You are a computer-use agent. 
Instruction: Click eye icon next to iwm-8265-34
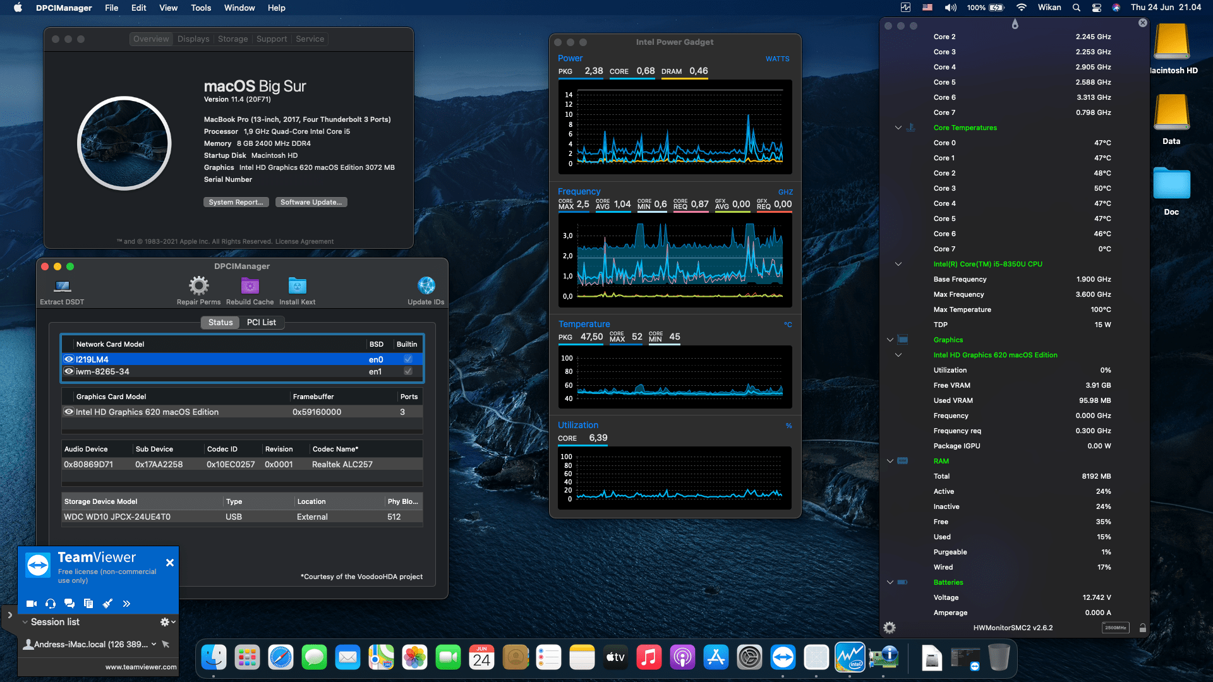click(x=69, y=371)
